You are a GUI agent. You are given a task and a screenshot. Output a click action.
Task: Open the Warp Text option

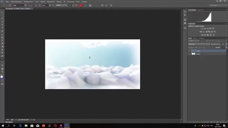[85, 5]
